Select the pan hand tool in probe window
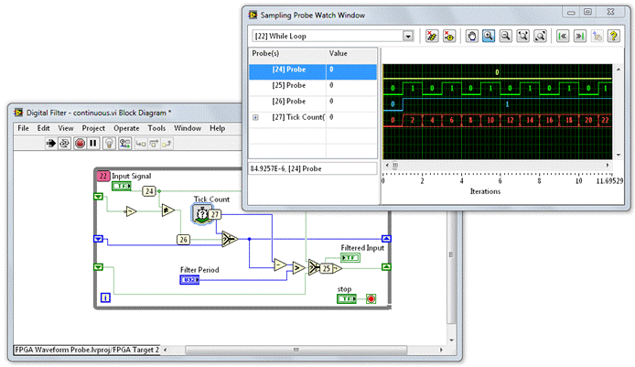This screenshot has width=635, height=367. pyautogui.click(x=472, y=36)
